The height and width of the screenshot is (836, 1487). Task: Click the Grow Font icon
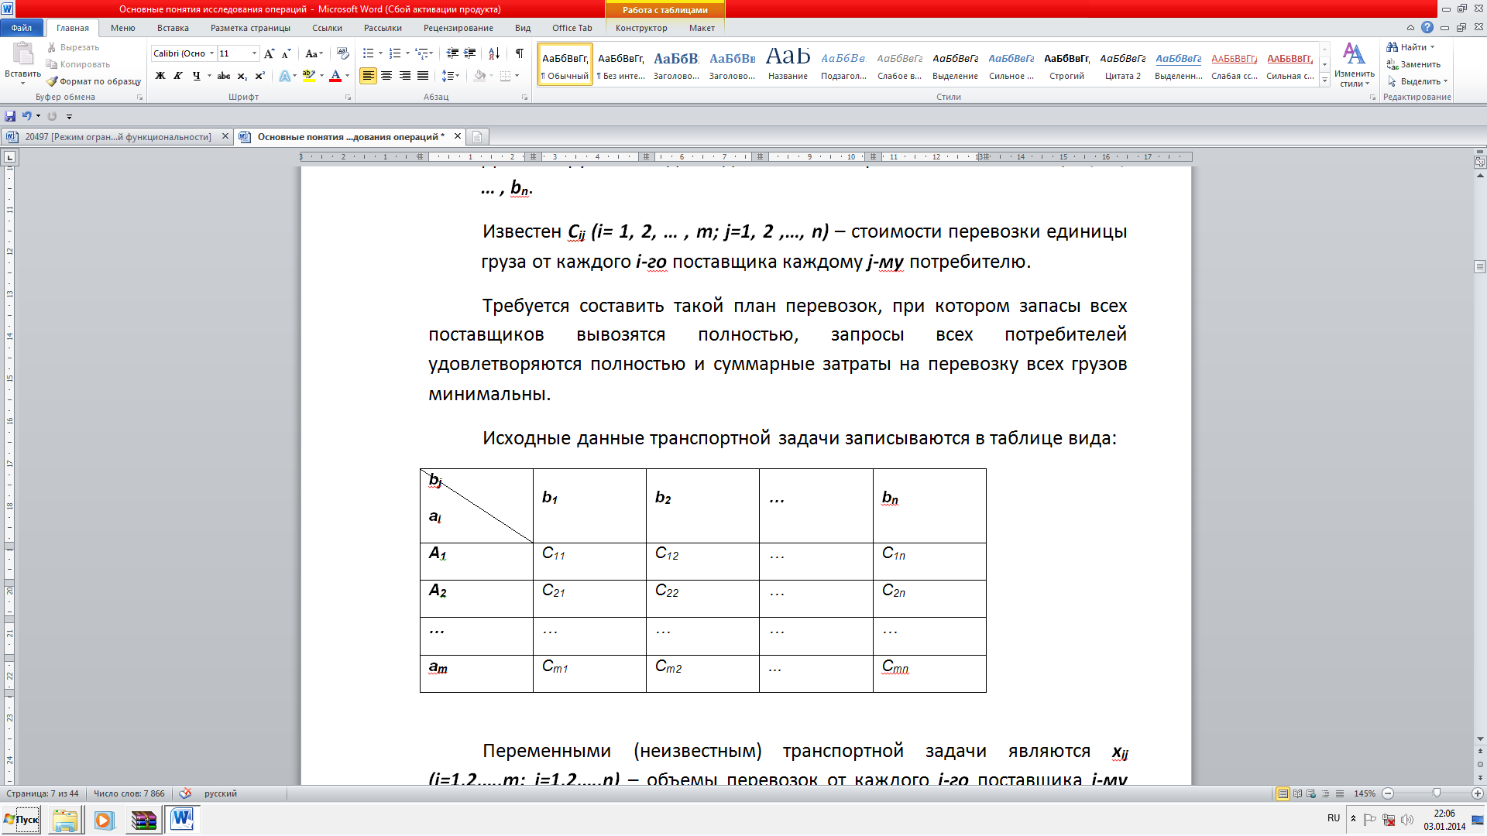pyautogui.click(x=269, y=53)
